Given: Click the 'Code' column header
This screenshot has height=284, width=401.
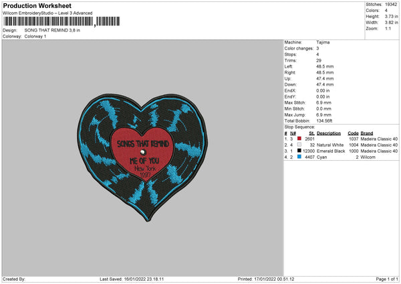Looking at the screenshot, I should point(353,133).
